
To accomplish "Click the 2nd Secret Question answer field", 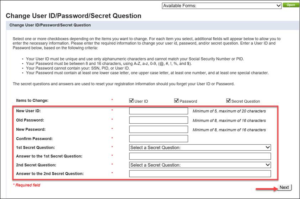I will tap(200, 174).
